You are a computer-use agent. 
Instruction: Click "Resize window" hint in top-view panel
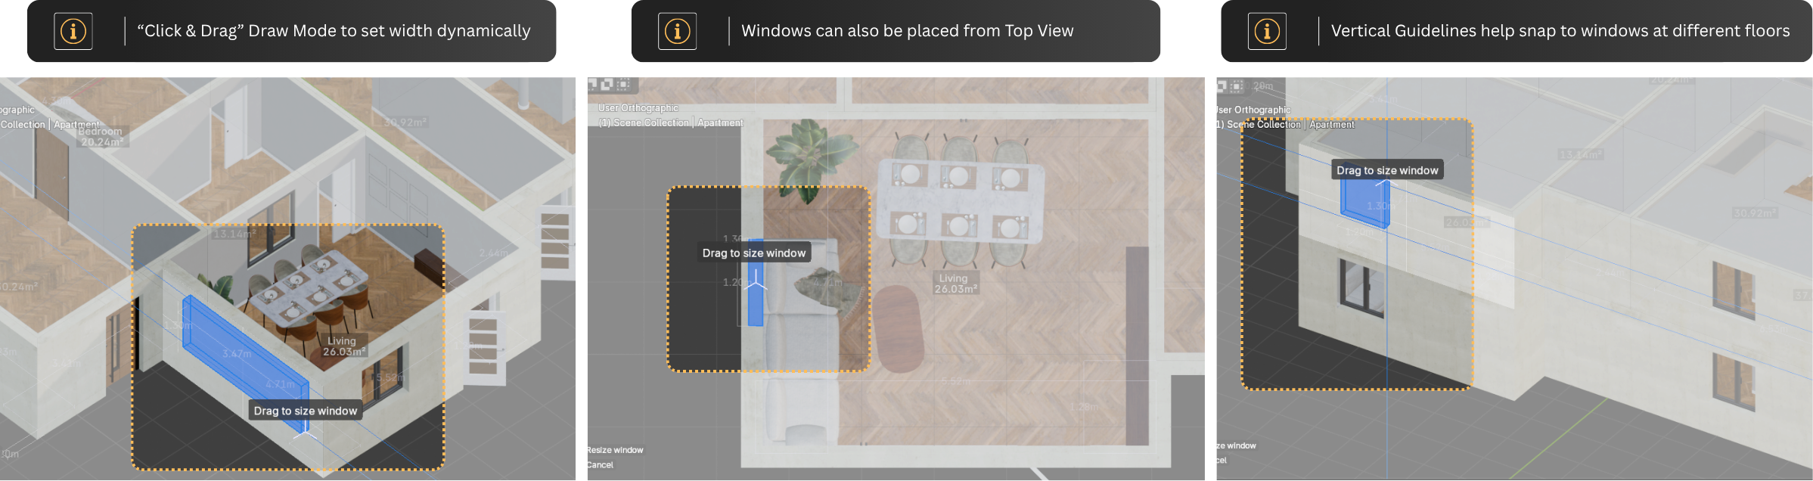[615, 450]
